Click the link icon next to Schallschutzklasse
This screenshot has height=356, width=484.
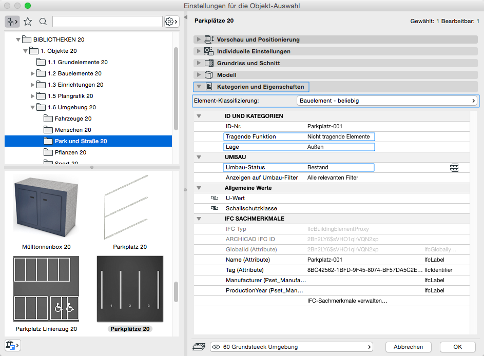[x=215, y=208]
